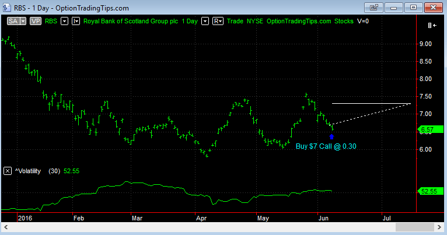Click the Stocks label in header
447x235 pixels.
[344, 22]
